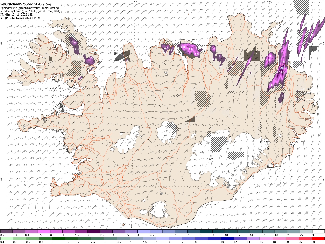
Task: Pick top legend swatch between 3 and 3.5
Action: click(119, 232)
